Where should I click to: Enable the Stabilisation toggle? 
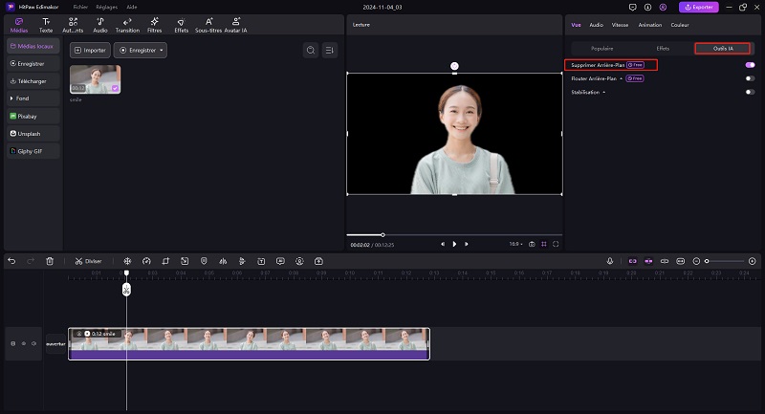pyautogui.click(x=750, y=92)
